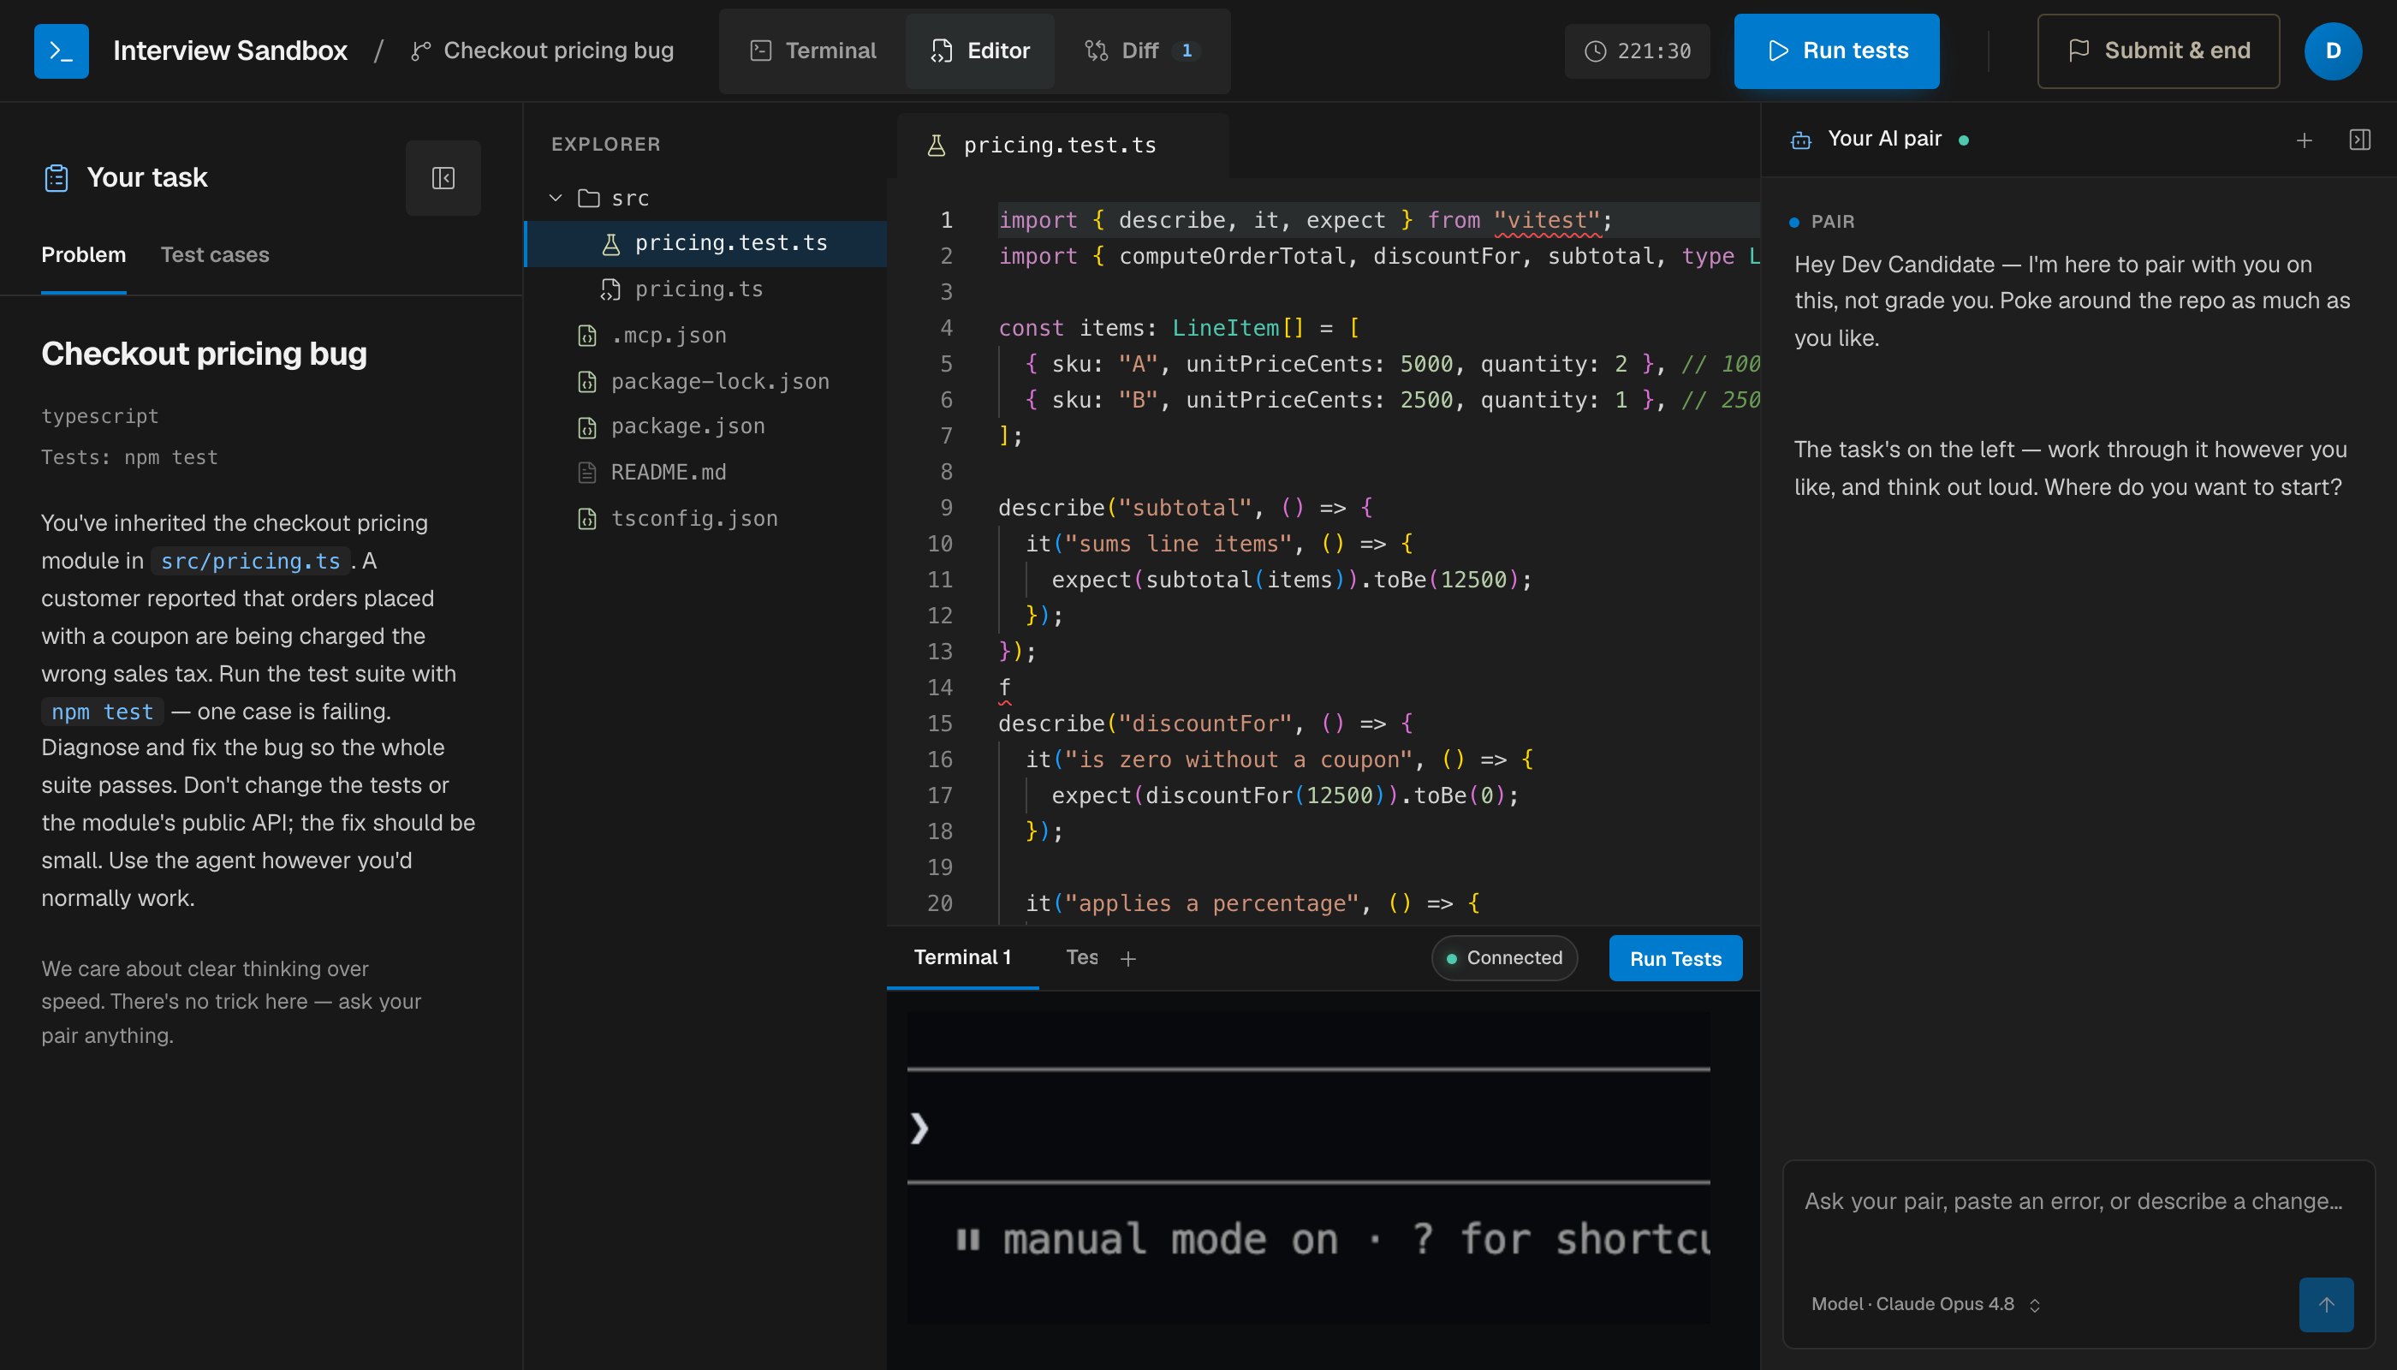Click the flask icon beside pricing.test.ts in explorer
This screenshot has height=1370, width=2397.
click(x=610, y=244)
